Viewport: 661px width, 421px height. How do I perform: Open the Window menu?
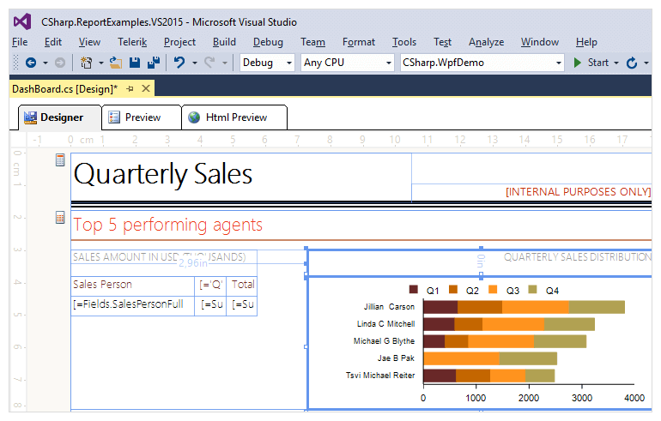[540, 42]
